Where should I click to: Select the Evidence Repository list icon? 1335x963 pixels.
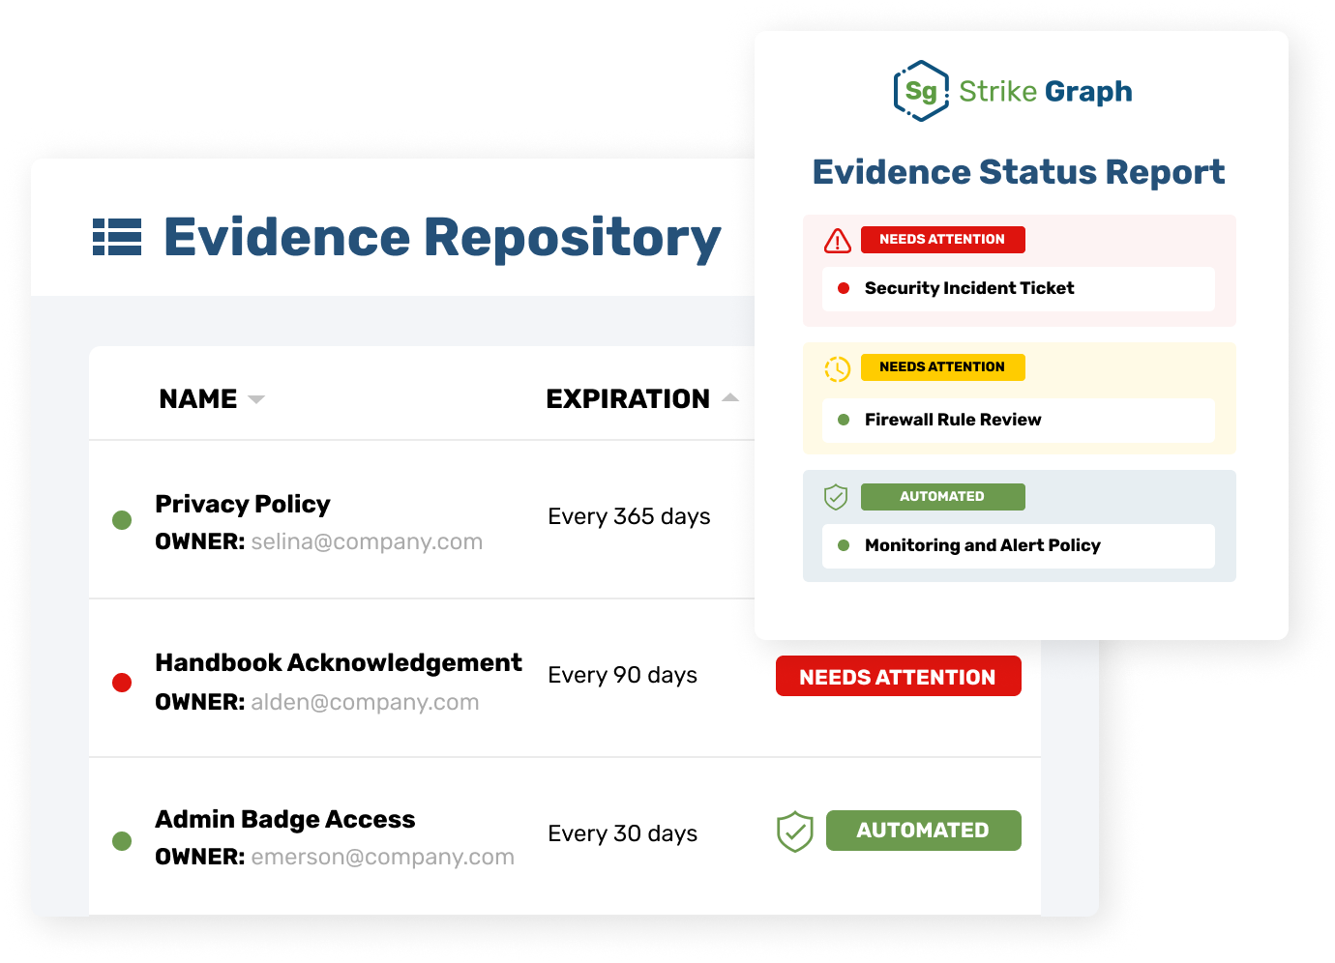click(118, 236)
